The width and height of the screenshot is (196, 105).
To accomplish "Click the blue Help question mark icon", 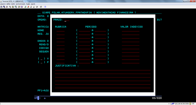I will pos(45,7).
